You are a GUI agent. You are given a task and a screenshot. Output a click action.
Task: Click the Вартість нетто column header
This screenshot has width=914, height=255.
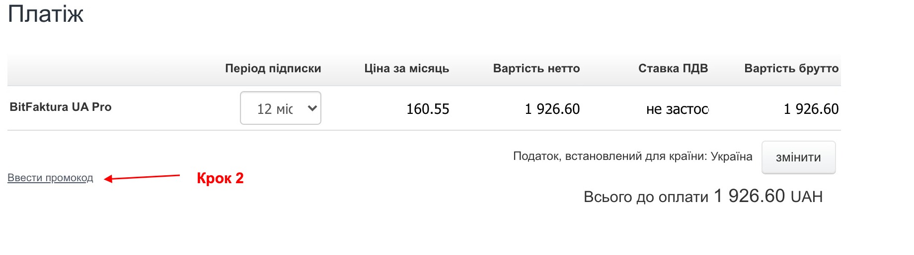(x=536, y=68)
